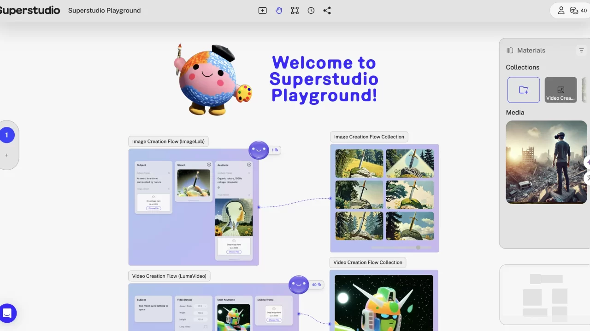Click the history clock icon
590x331 pixels.
click(311, 11)
